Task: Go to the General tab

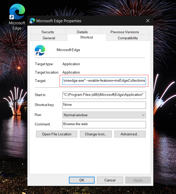Action: tap(49, 38)
